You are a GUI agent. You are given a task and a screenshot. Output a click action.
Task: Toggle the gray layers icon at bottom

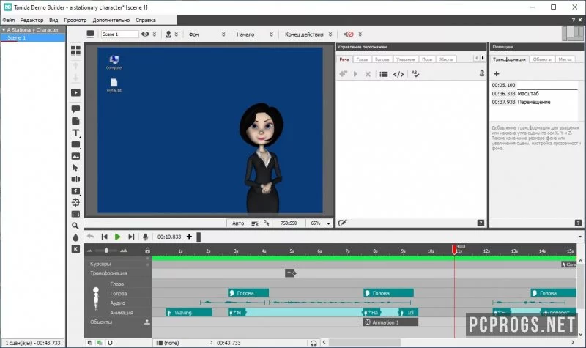coord(89,342)
